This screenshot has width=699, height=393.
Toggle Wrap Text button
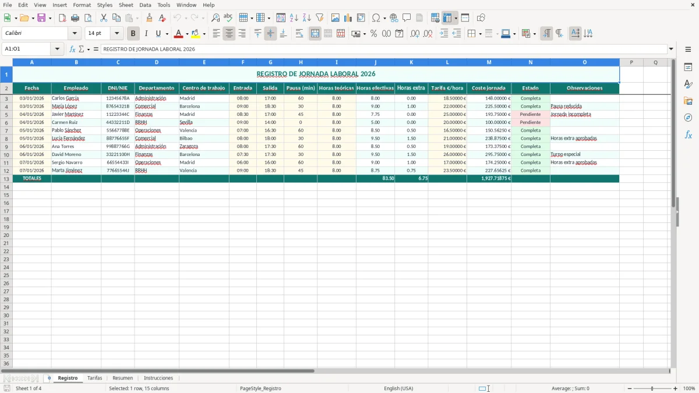click(299, 34)
